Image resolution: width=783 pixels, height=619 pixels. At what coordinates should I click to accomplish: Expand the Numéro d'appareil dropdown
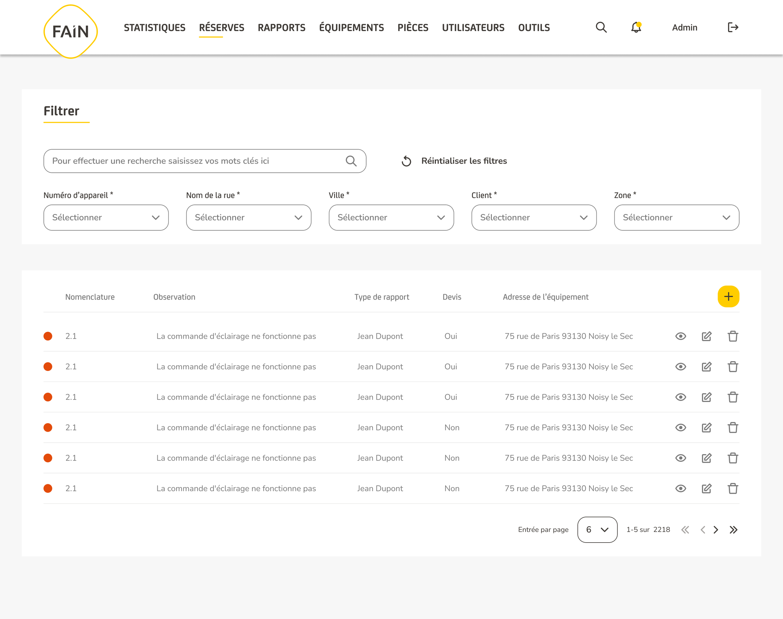pyautogui.click(x=106, y=217)
